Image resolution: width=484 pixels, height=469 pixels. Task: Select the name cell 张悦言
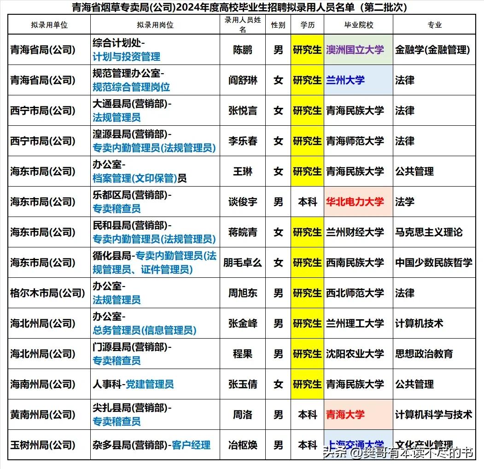(x=243, y=111)
